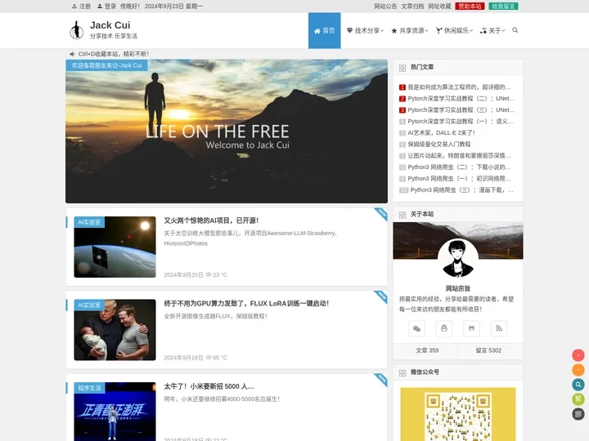This screenshot has height=441, width=589.
Task: Click AI实验室 tag on FLUX article
Action: [x=89, y=305]
